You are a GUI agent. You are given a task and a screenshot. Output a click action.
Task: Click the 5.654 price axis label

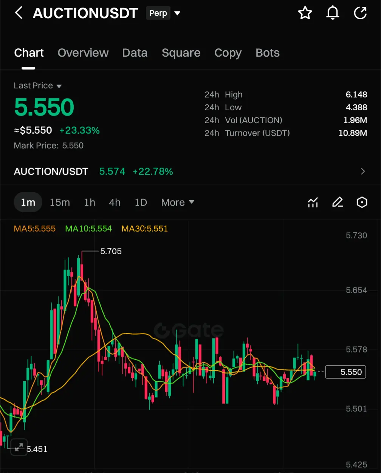[x=356, y=290]
